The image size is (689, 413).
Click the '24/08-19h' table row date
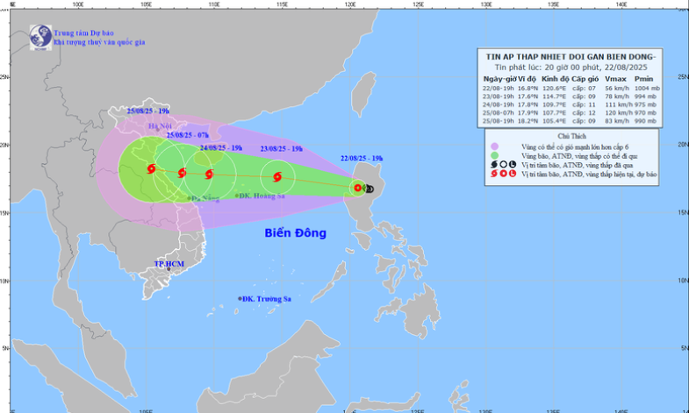point(499,104)
